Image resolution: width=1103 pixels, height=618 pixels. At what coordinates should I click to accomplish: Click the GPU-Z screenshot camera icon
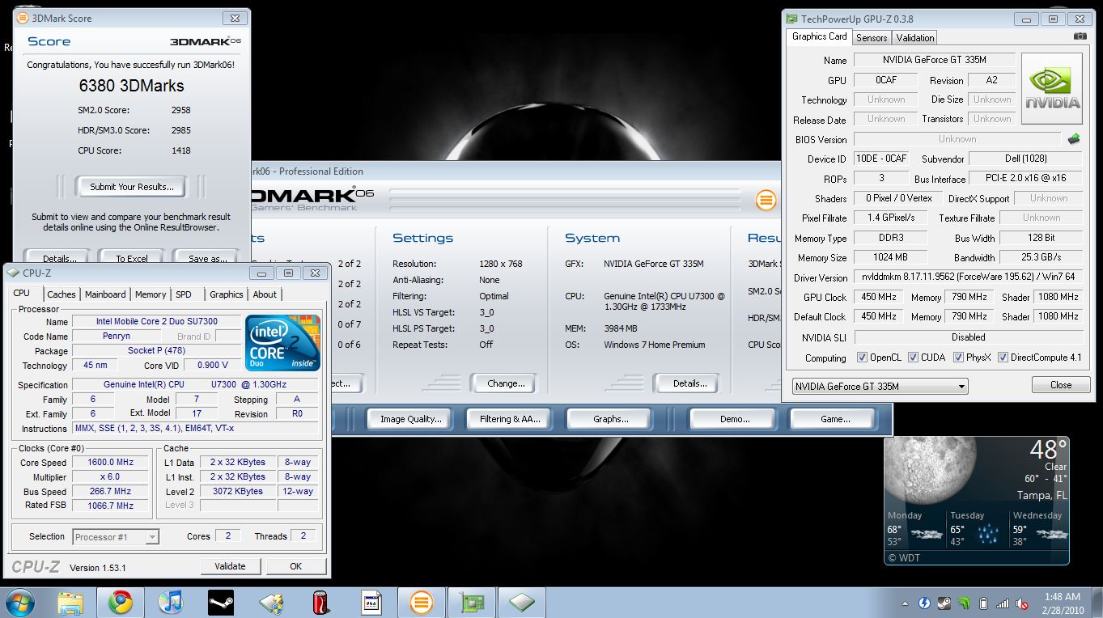click(1080, 36)
